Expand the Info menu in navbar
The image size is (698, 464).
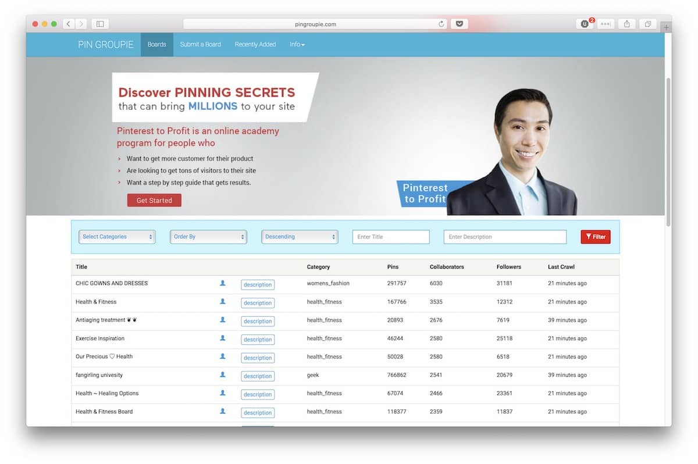coord(297,44)
